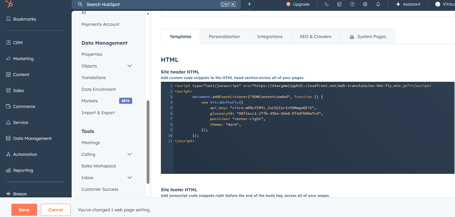Screen dimensions: 455x217
Task: Open the Reporting navigation section
Action: tap(19, 170)
